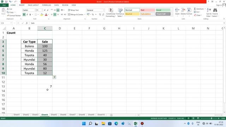The height and width of the screenshot is (127, 226).
Task: Click the Copy icon in Clipboard
Action: pos(8,12)
